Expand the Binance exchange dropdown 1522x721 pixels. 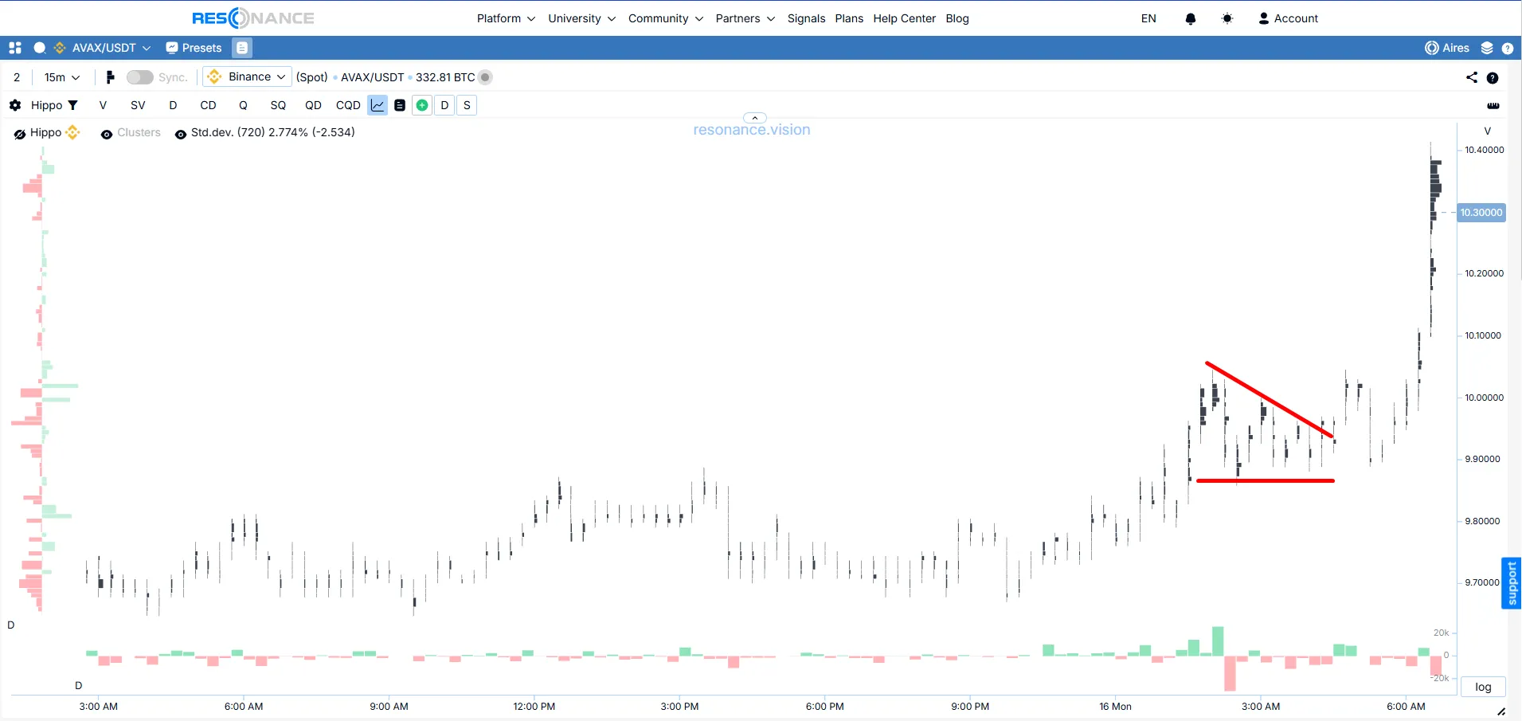click(x=247, y=76)
